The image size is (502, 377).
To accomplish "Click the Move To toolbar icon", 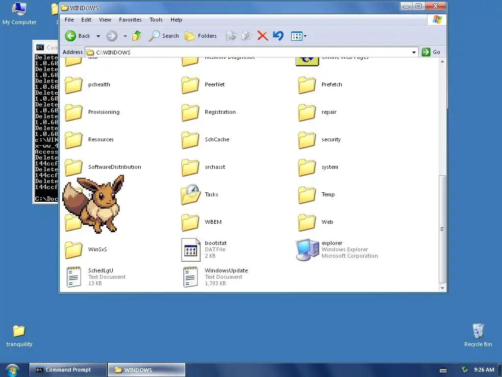I will 231,36.
